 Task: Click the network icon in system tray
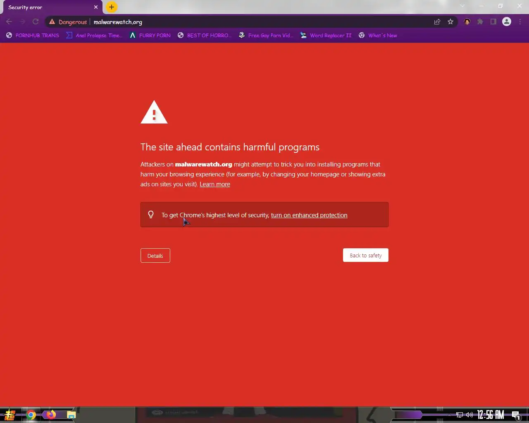(459, 415)
